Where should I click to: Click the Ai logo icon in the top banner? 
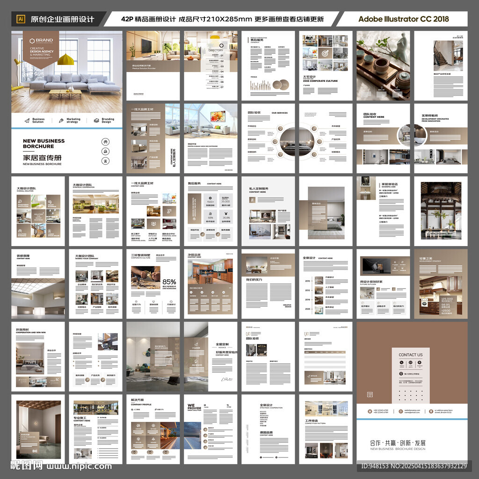pyautogui.click(x=21, y=19)
